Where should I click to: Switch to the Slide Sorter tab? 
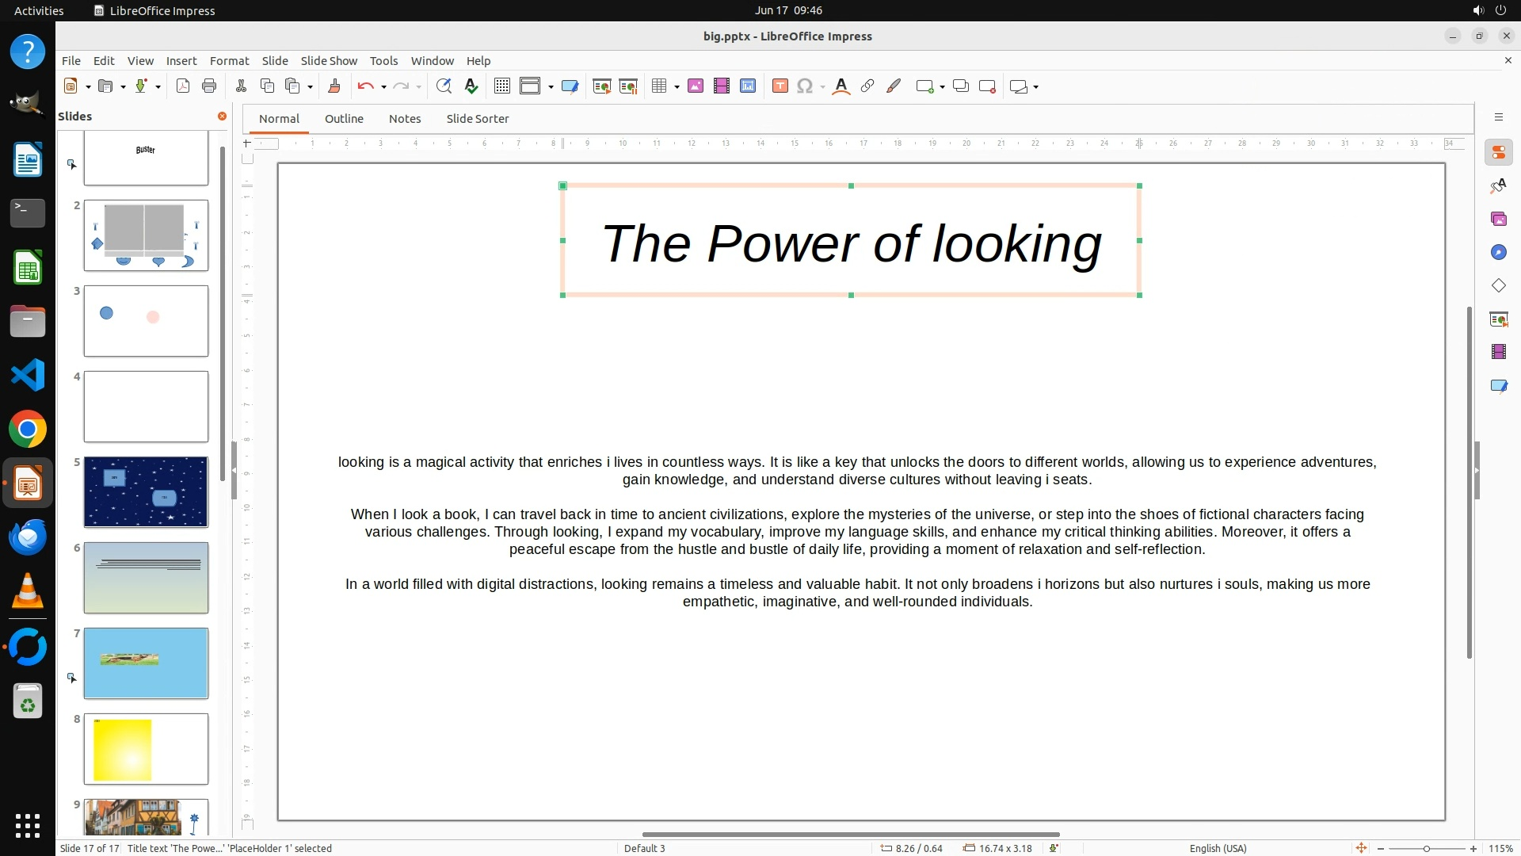pos(477,119)
